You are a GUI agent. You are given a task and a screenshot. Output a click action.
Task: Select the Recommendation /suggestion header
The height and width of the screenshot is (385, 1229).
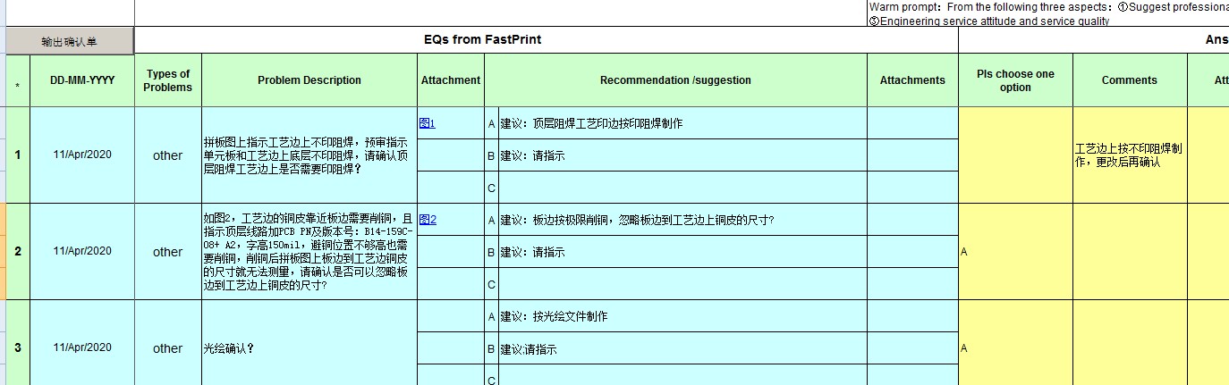(675, 80)
